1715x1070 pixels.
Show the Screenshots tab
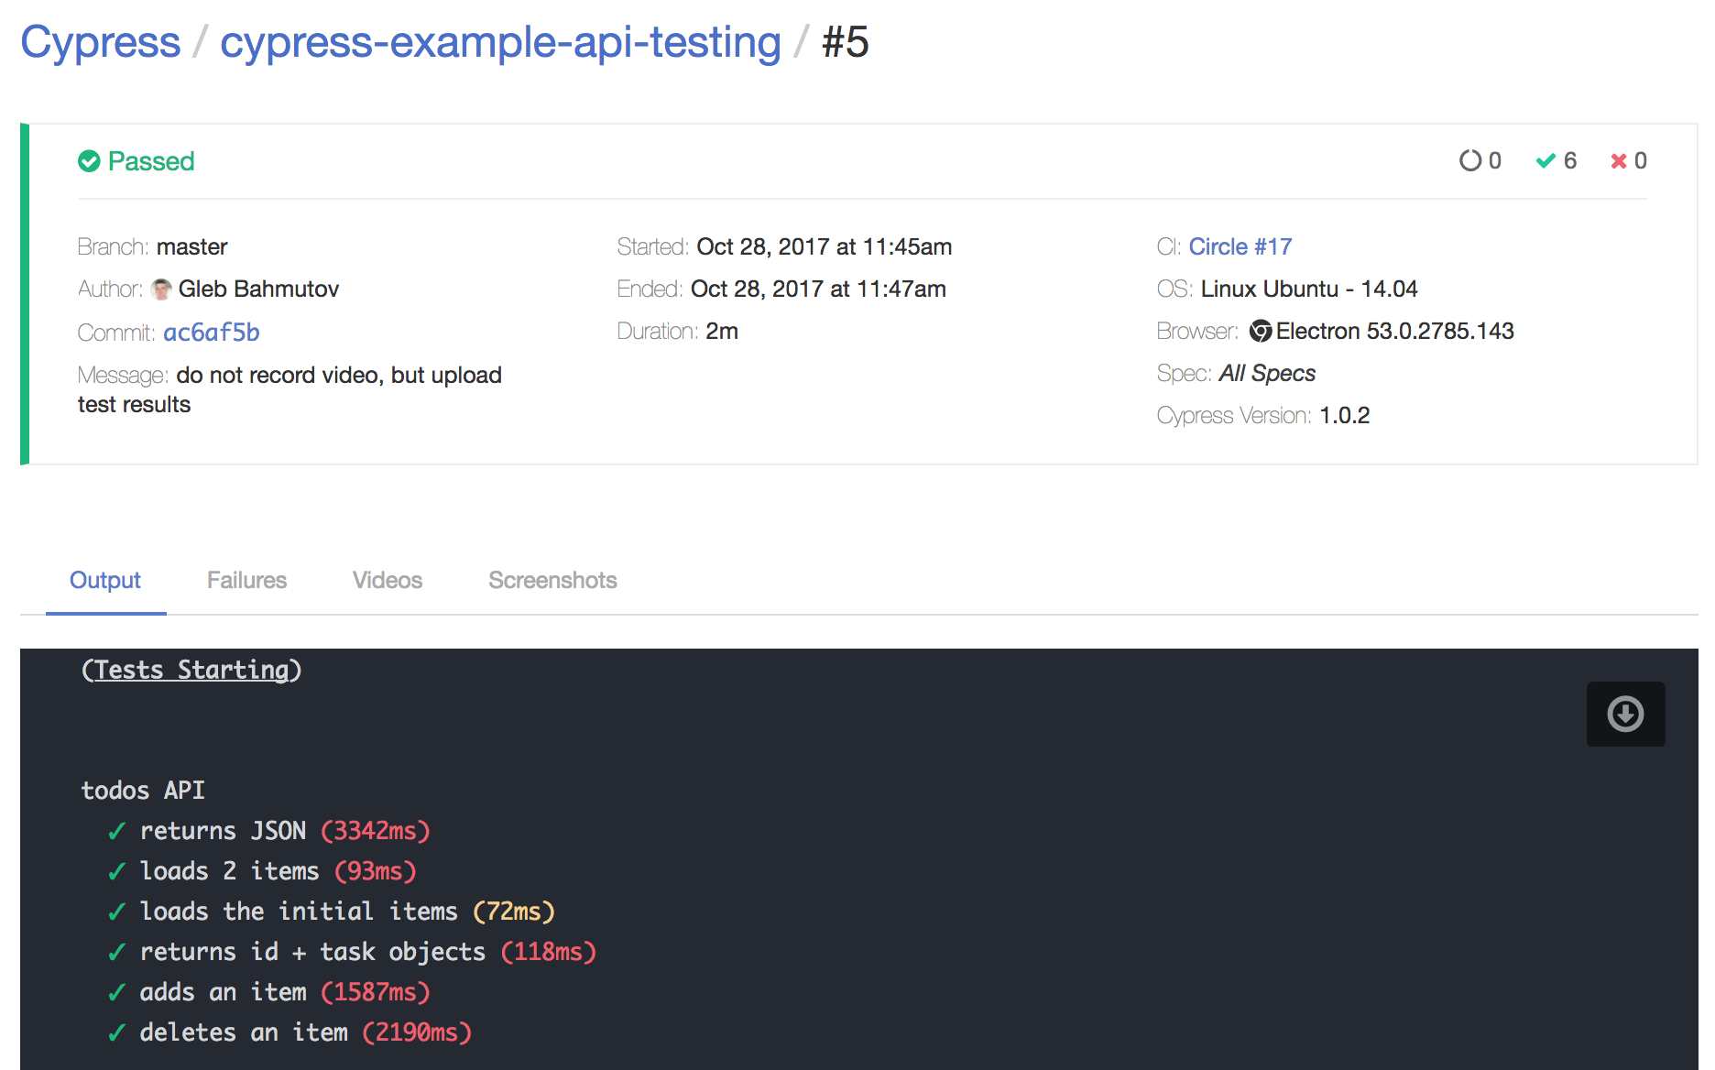click(x=552, y=581)
